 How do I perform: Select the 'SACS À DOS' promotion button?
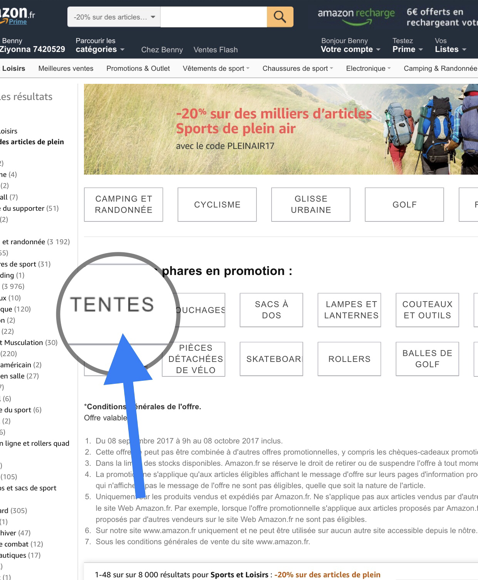[x=272, y=310]
